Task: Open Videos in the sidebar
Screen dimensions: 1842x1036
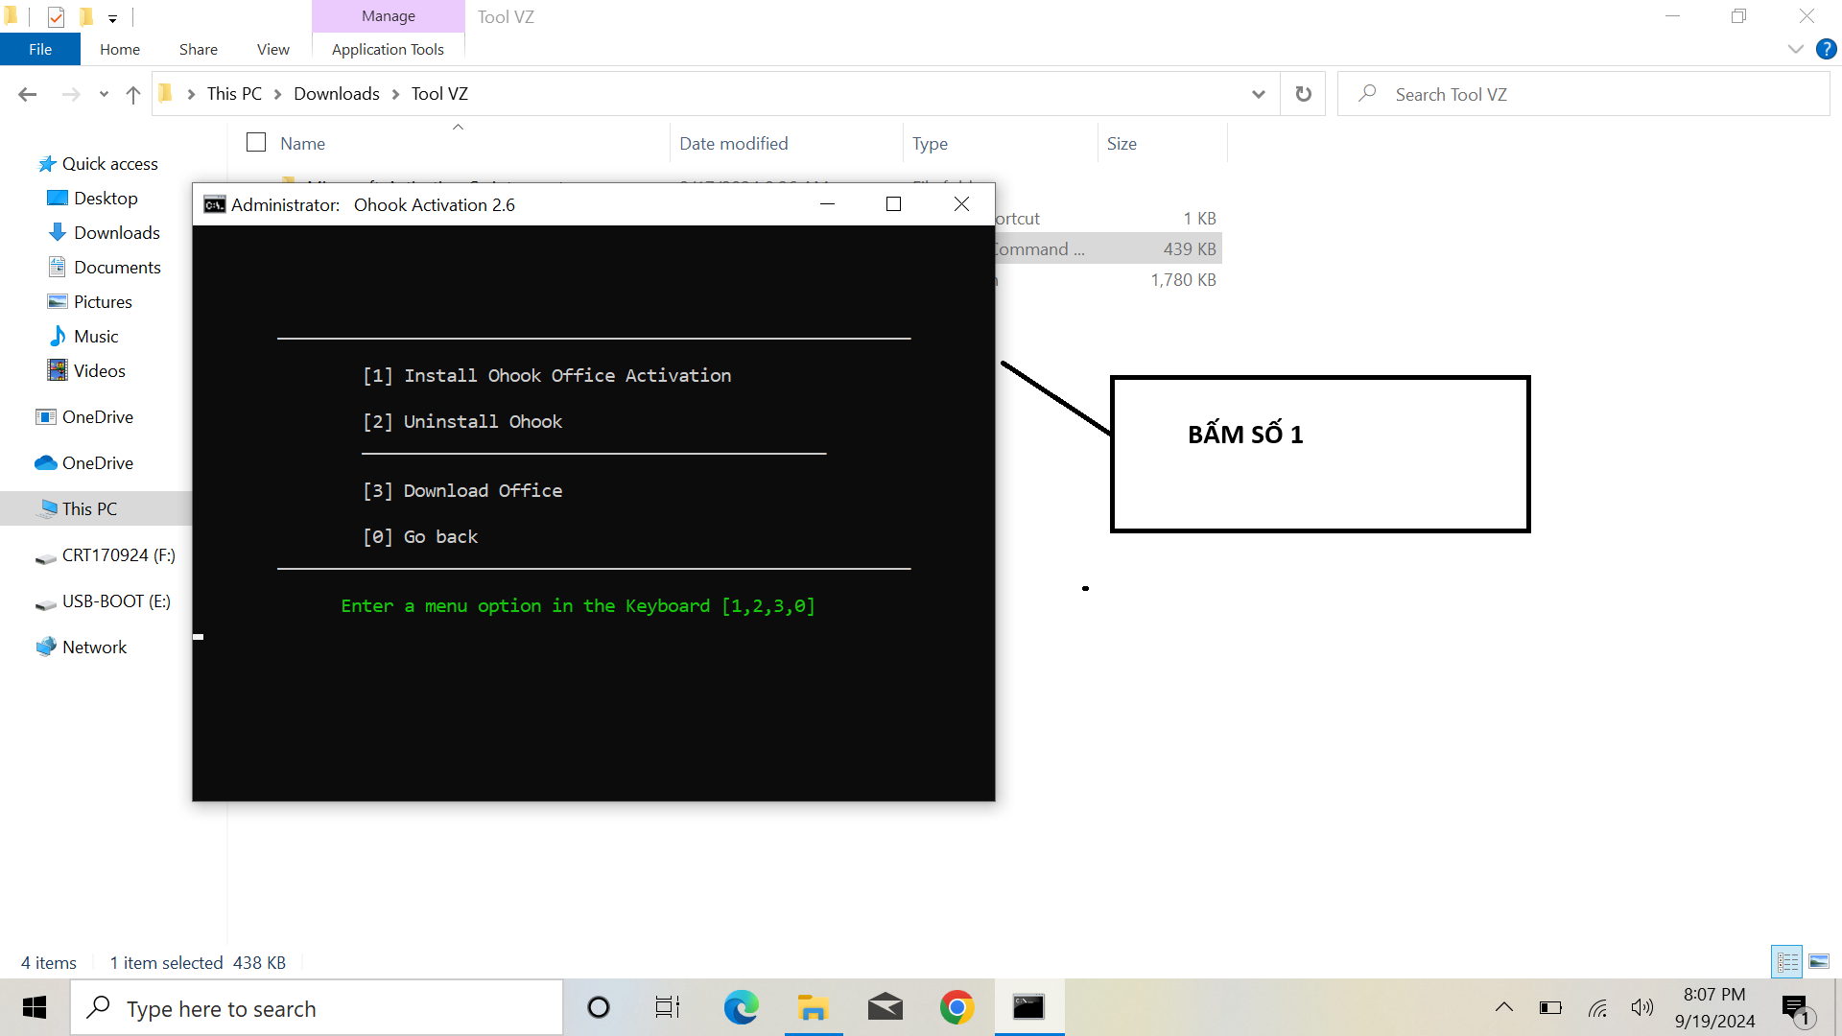Action: [x=99, y=371]
